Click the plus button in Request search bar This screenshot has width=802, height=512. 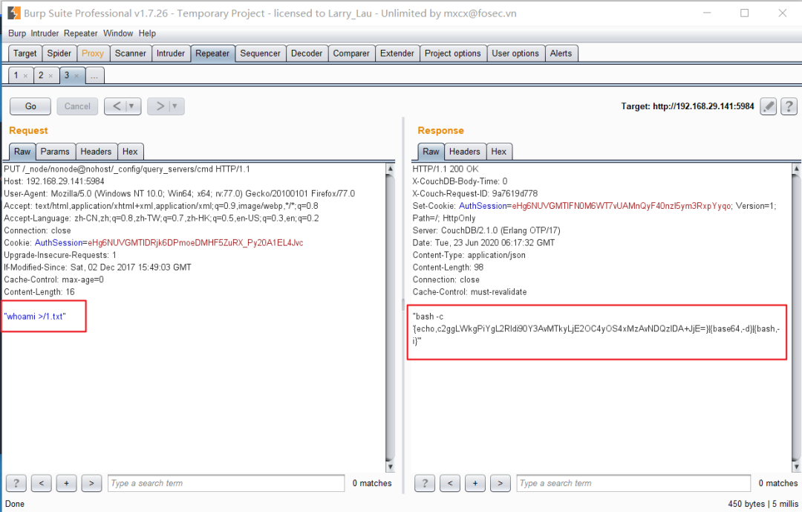(x=67, y=483)
